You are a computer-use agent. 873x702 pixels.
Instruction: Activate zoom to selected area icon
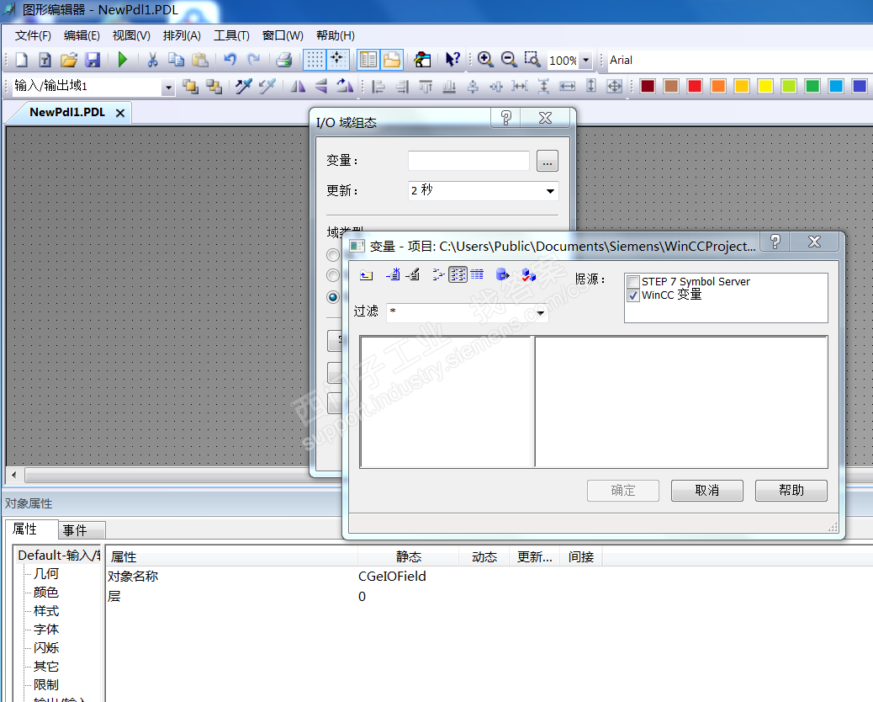coord(532,60)
